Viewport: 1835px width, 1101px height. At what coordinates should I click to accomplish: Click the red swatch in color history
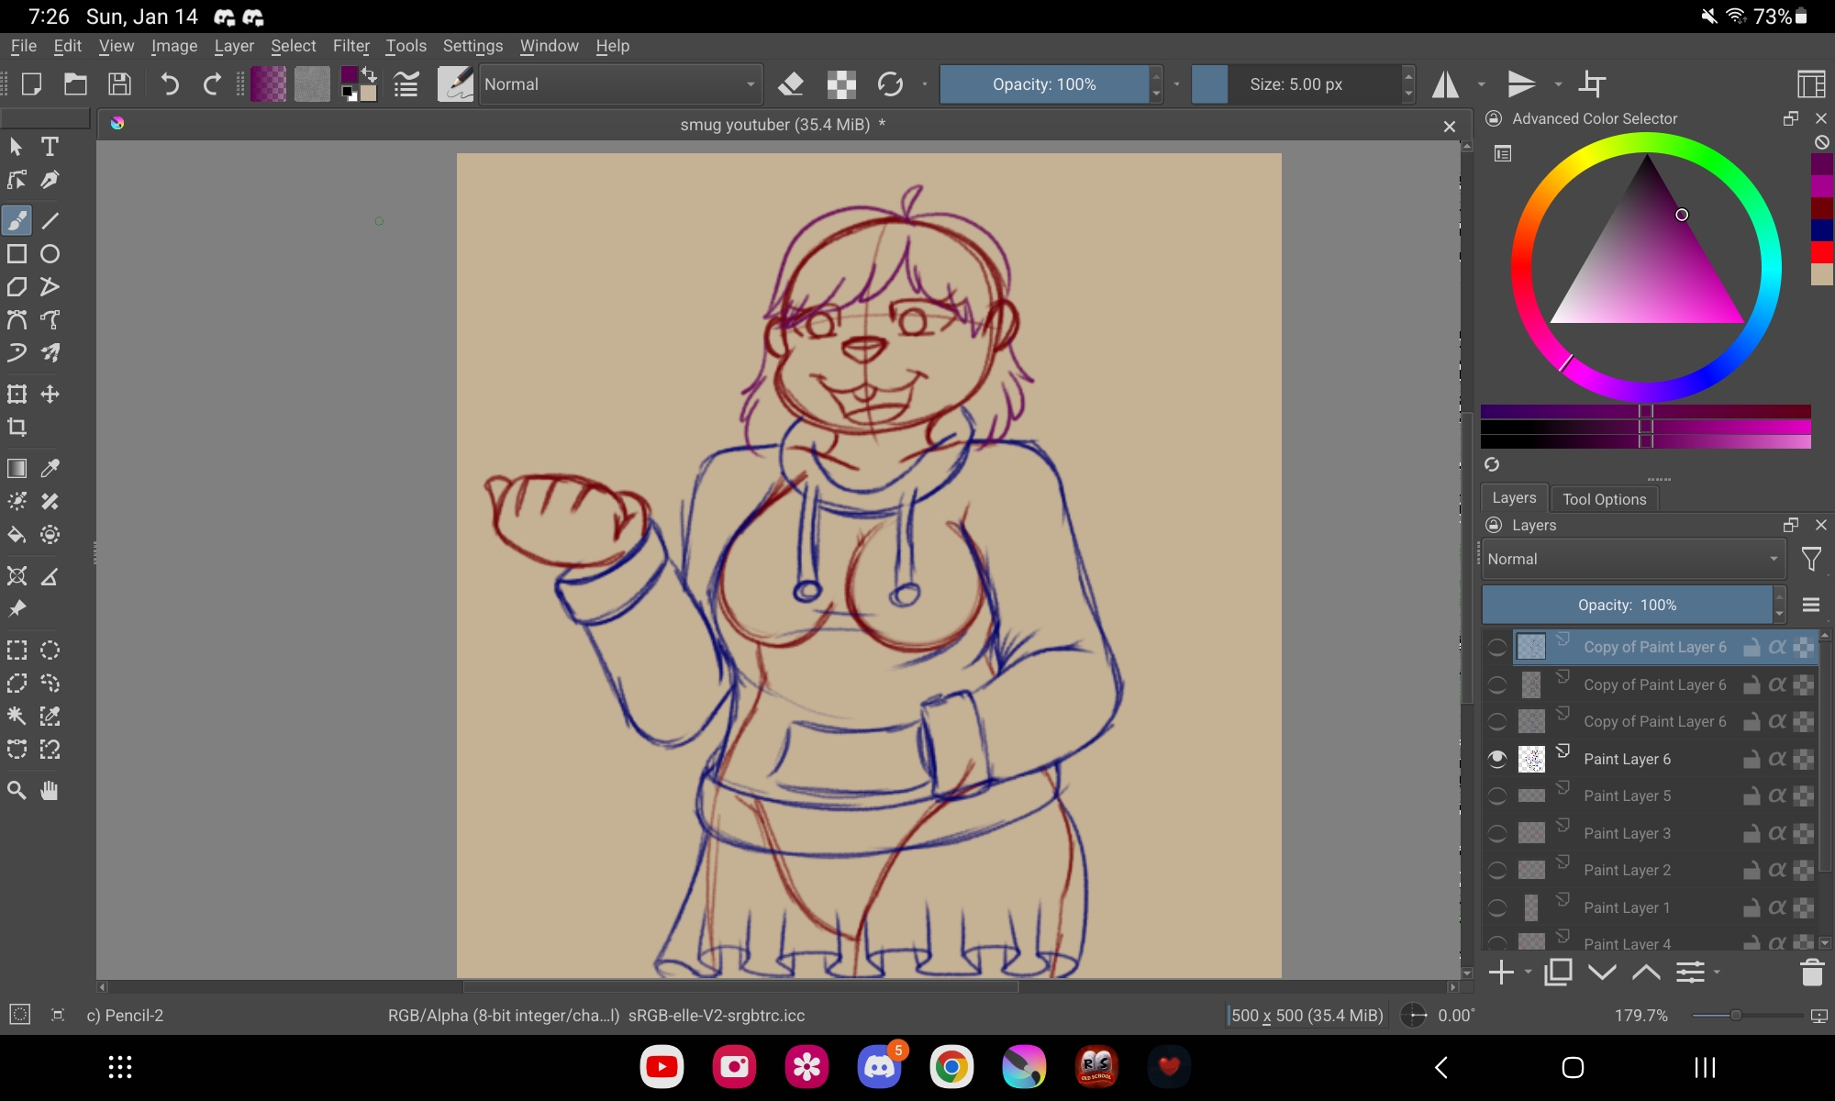click(x=1821, y=251)
